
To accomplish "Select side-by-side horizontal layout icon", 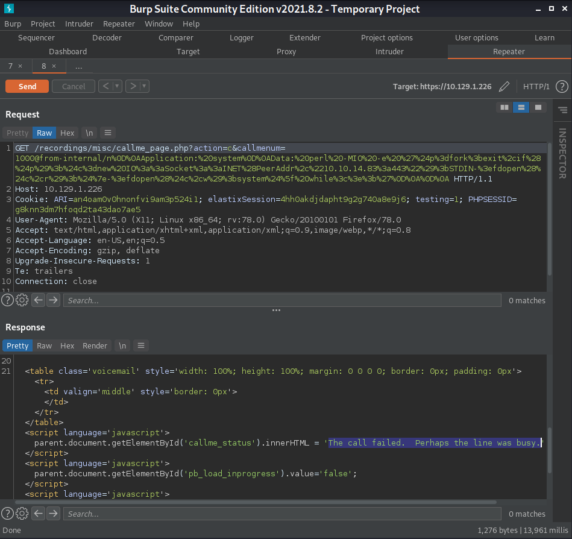I will (504, 107).
